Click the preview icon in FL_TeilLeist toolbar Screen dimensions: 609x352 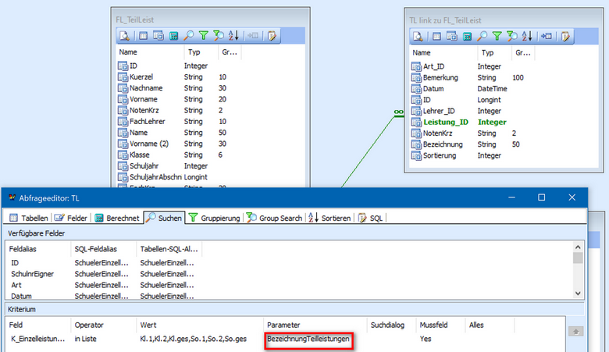tap(125, 36)
